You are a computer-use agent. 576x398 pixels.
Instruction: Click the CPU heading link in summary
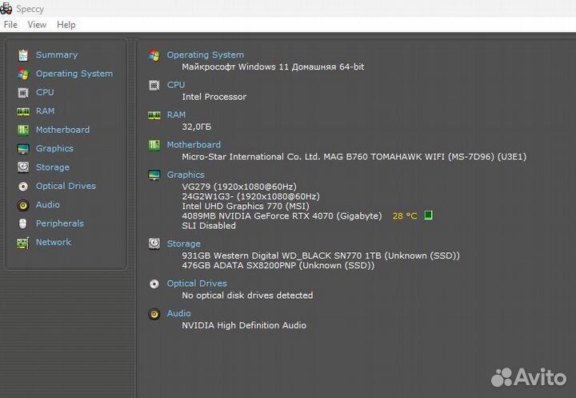tap(176, 85)
